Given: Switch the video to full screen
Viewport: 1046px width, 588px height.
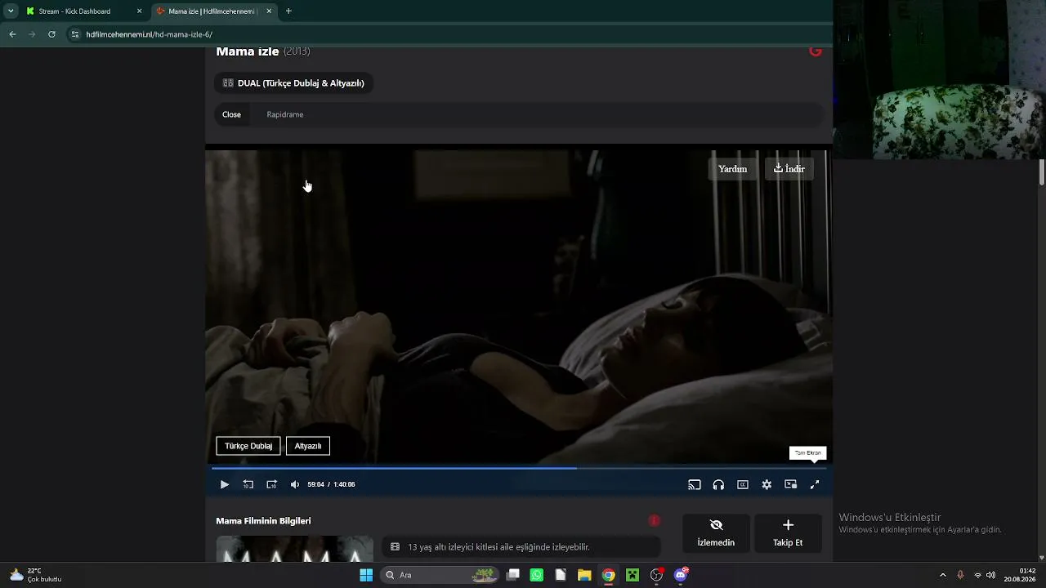Looking at the screenshot, I should pyautogui.click(x=815, y=484).
